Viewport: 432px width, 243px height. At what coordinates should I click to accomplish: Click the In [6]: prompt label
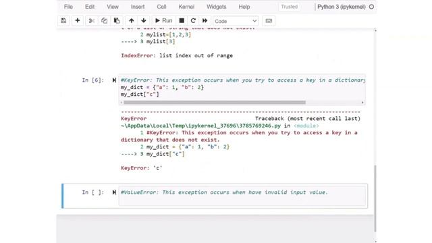(x=93, y=80)
